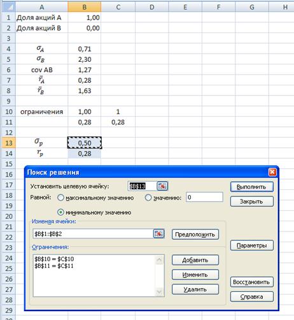This screenshot has width=294, height=320.
Task: Click the Закрыть button
Action: pyautogui.click(x=252, y=201)
